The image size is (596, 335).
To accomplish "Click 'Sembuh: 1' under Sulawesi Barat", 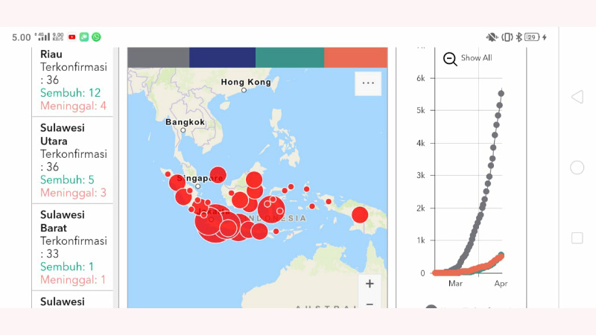I will (x=67, y=267).
